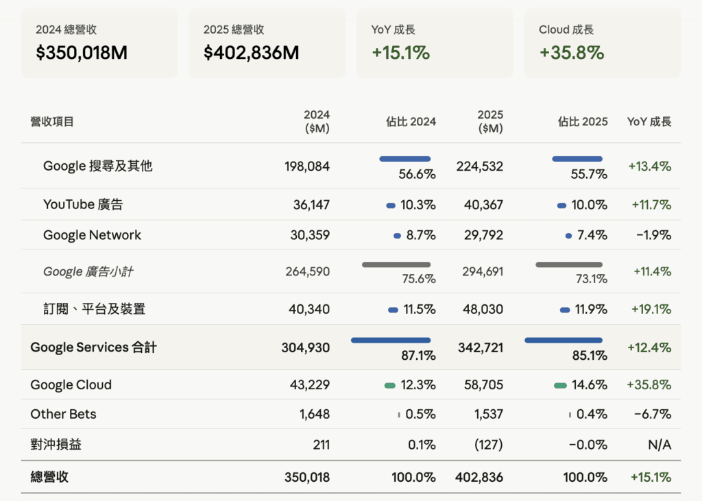Image resolution: width=702 pixels, height=501 pixels.
Task: Click the 40,340 cell
Action: [309, 309]
